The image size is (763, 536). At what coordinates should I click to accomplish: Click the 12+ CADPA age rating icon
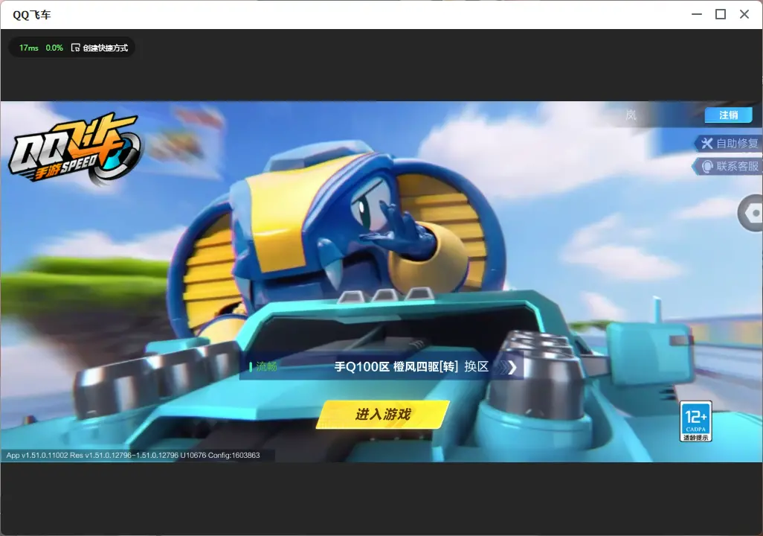[x=696, y=421]
